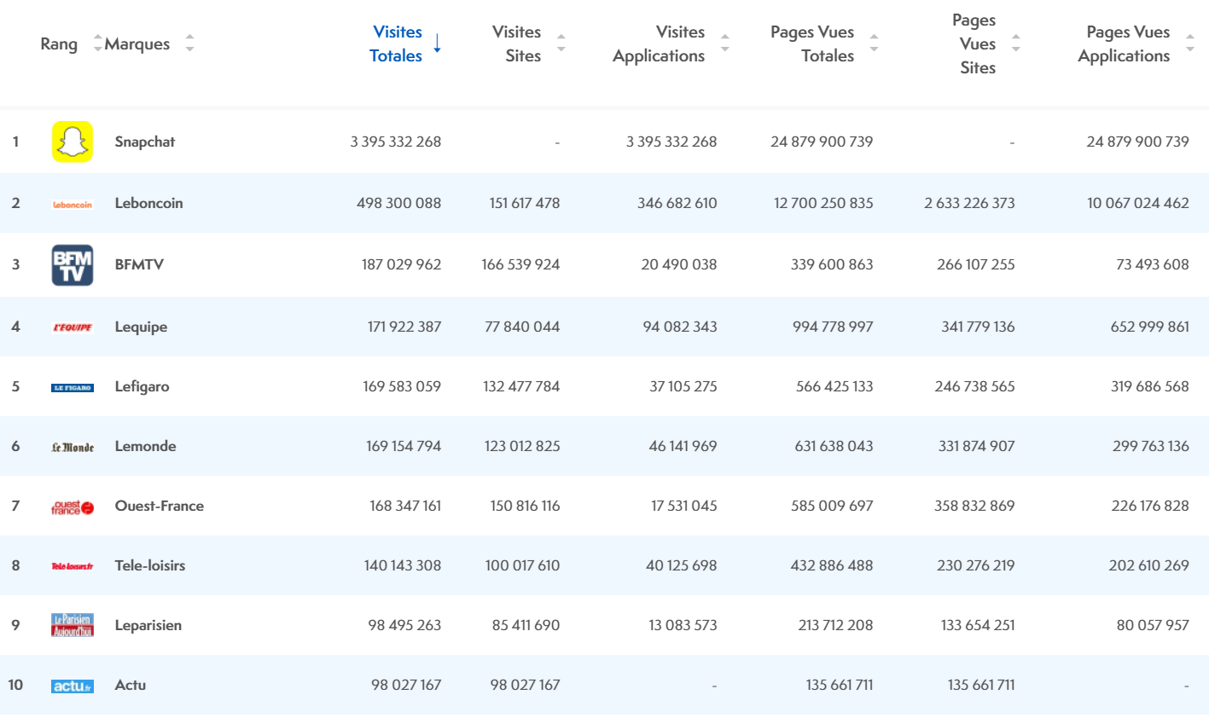Click the Visites Sites header label
Screen dimensions: 1209x718
pos(517,43)
